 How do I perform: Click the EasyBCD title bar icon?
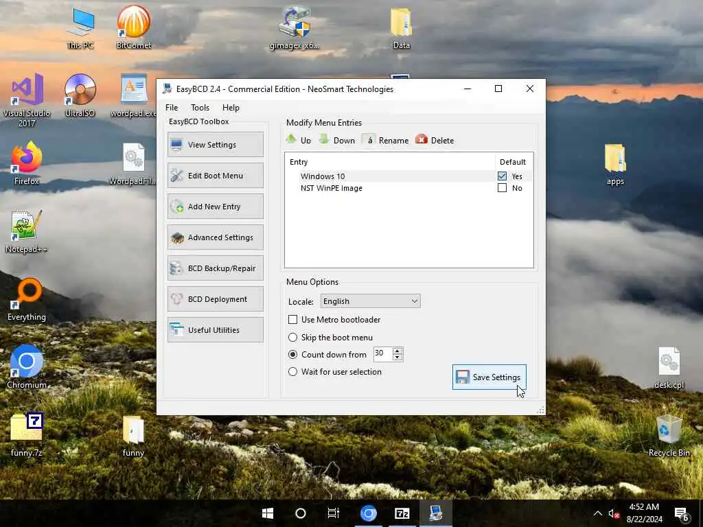click(x=168, y=89)
